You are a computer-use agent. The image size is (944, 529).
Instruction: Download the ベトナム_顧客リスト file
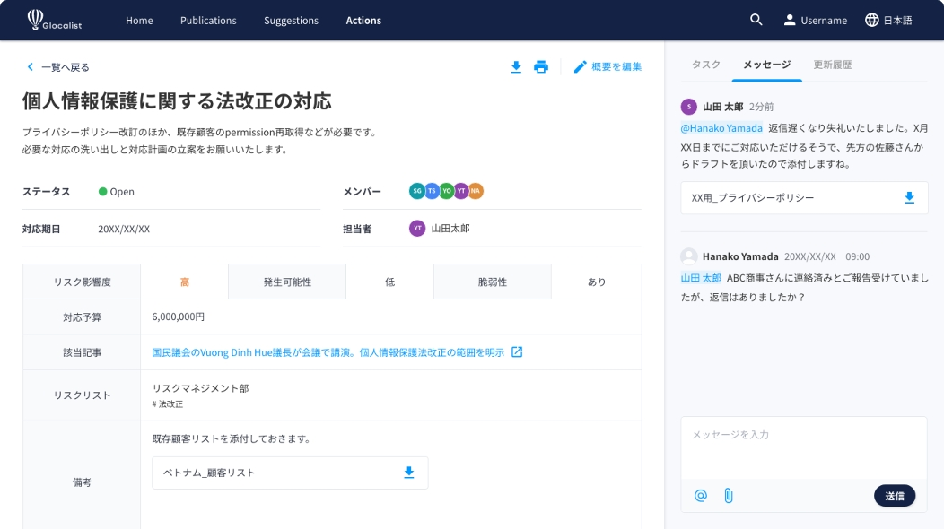[x=409, y=473]
